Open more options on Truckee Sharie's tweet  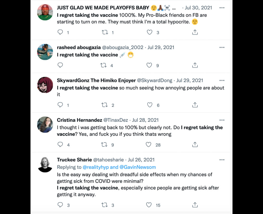click(222, 160)
